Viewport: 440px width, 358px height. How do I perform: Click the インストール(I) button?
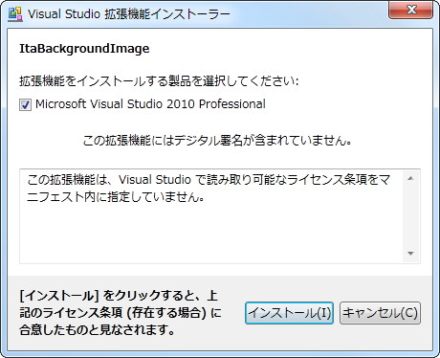click(289, 313)
